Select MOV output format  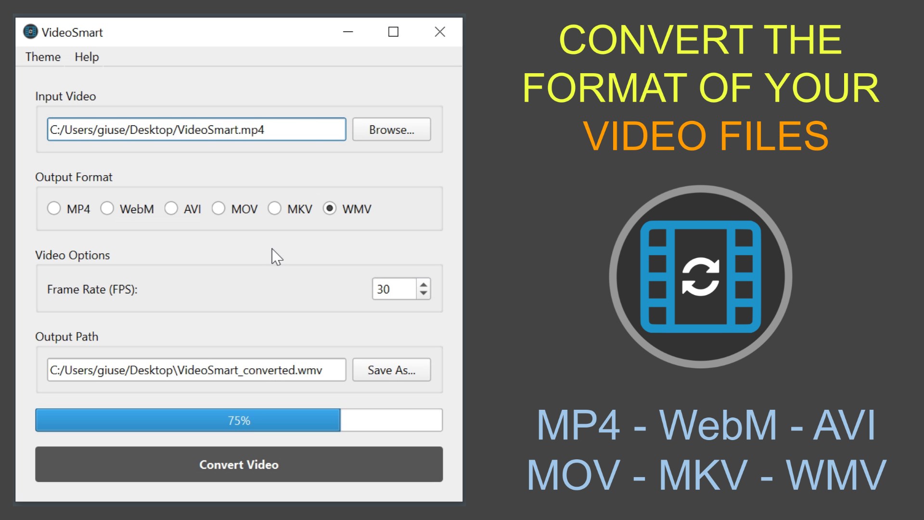pyautogui.click(x=218, y=208)
